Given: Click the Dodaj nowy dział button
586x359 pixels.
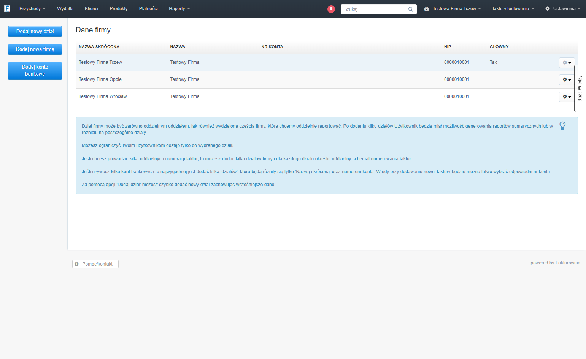Looking at the screenshot, I should coord(35,31).
